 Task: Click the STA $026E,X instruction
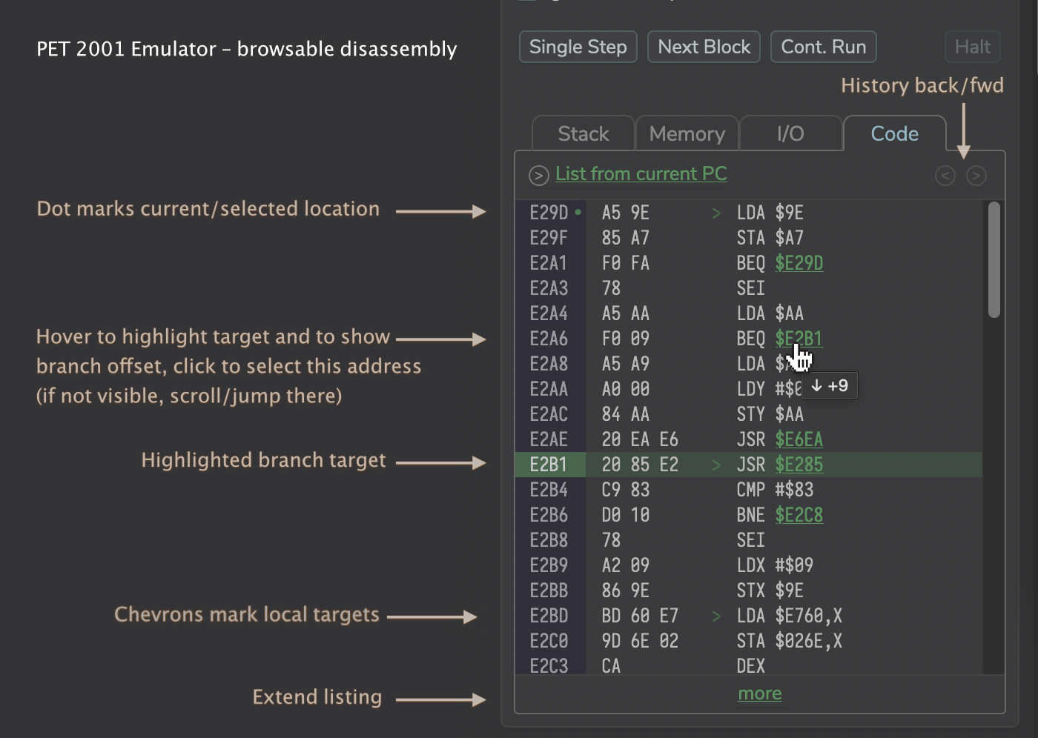click(x=790, y=641)
